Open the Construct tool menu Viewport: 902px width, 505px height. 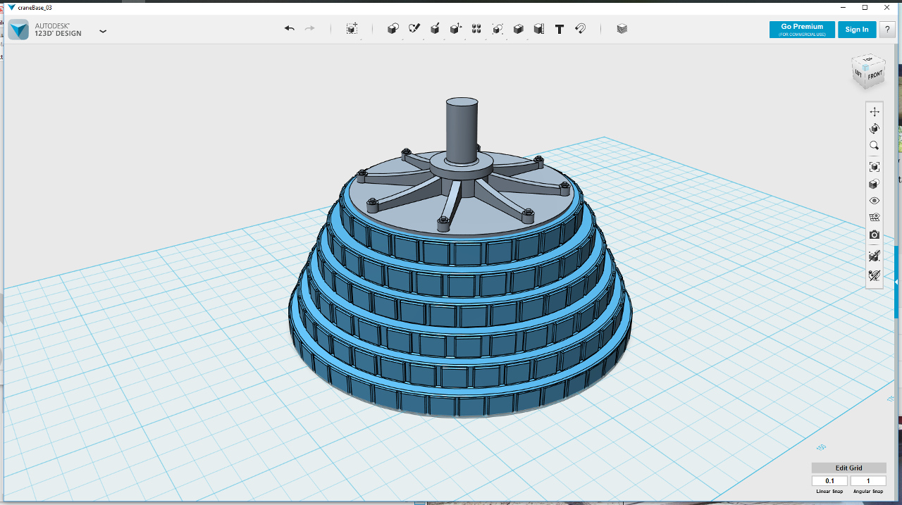(435, 29)
